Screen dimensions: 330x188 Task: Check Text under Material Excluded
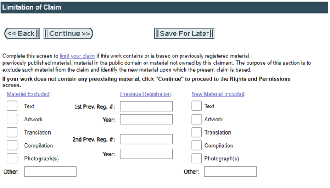[12, 106]
